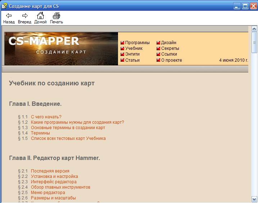Close the Создание карт для CS window
Viewport: 258px width, 203px height.
[x=253, y=6]
